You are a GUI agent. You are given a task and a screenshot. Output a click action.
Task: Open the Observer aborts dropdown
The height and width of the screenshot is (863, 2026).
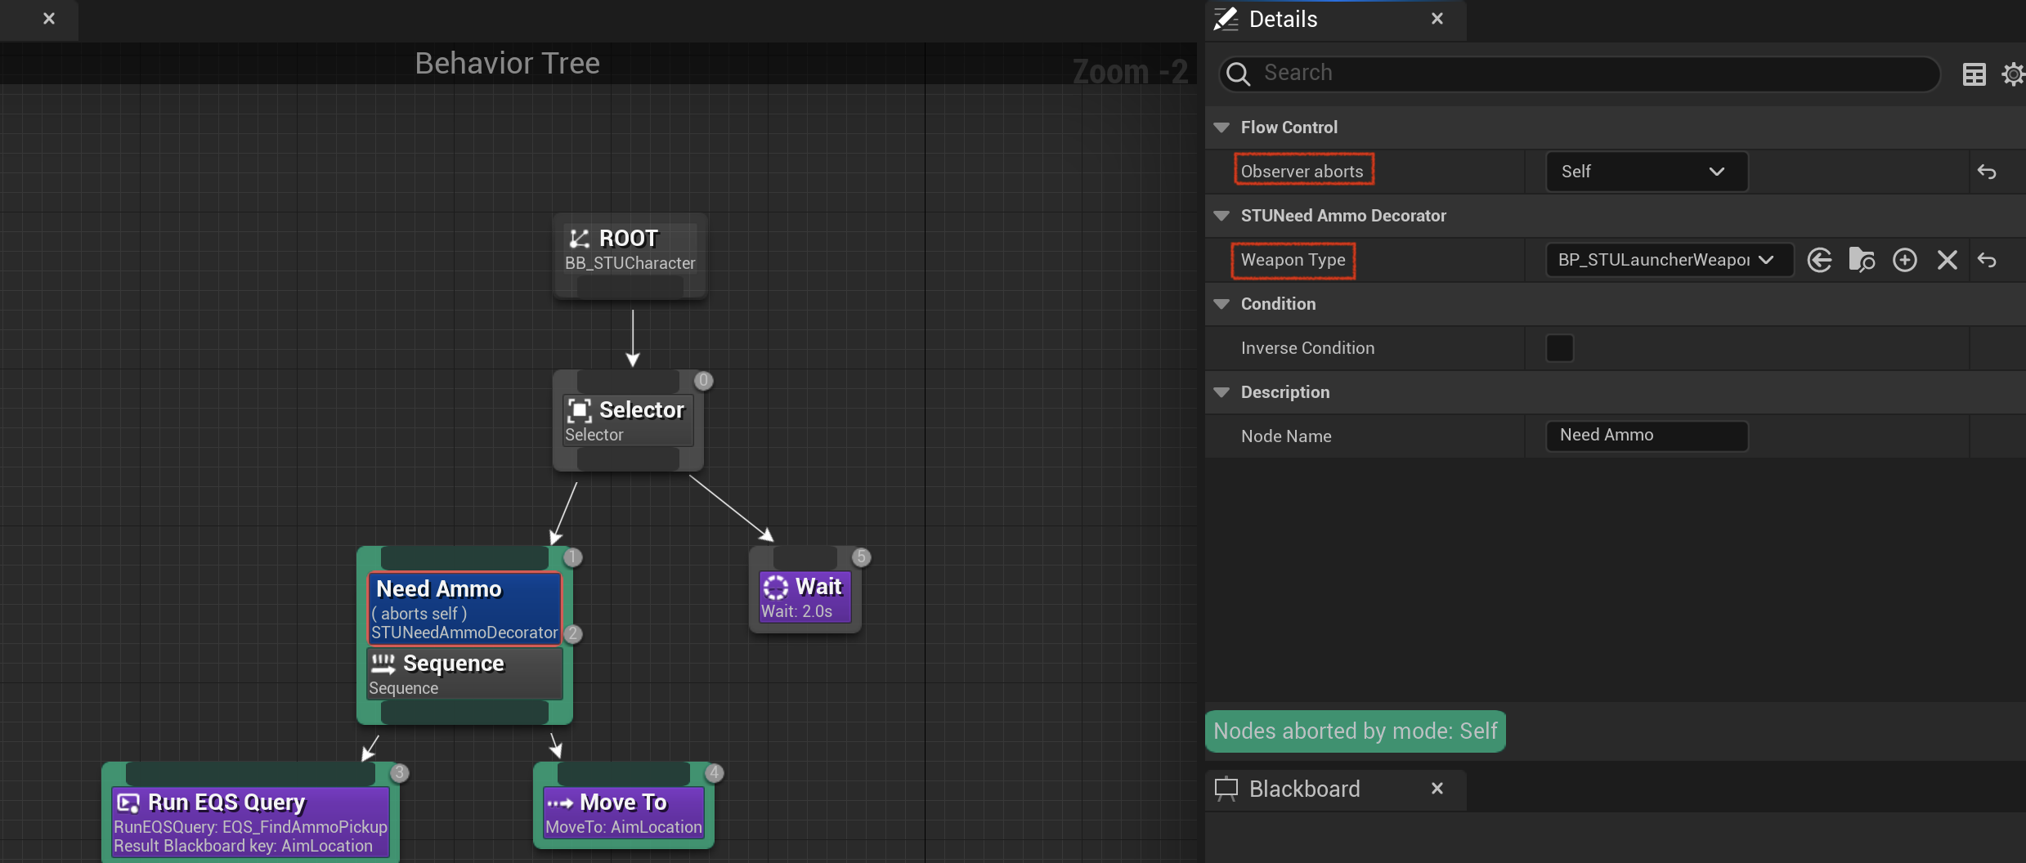pos(1647,172)
